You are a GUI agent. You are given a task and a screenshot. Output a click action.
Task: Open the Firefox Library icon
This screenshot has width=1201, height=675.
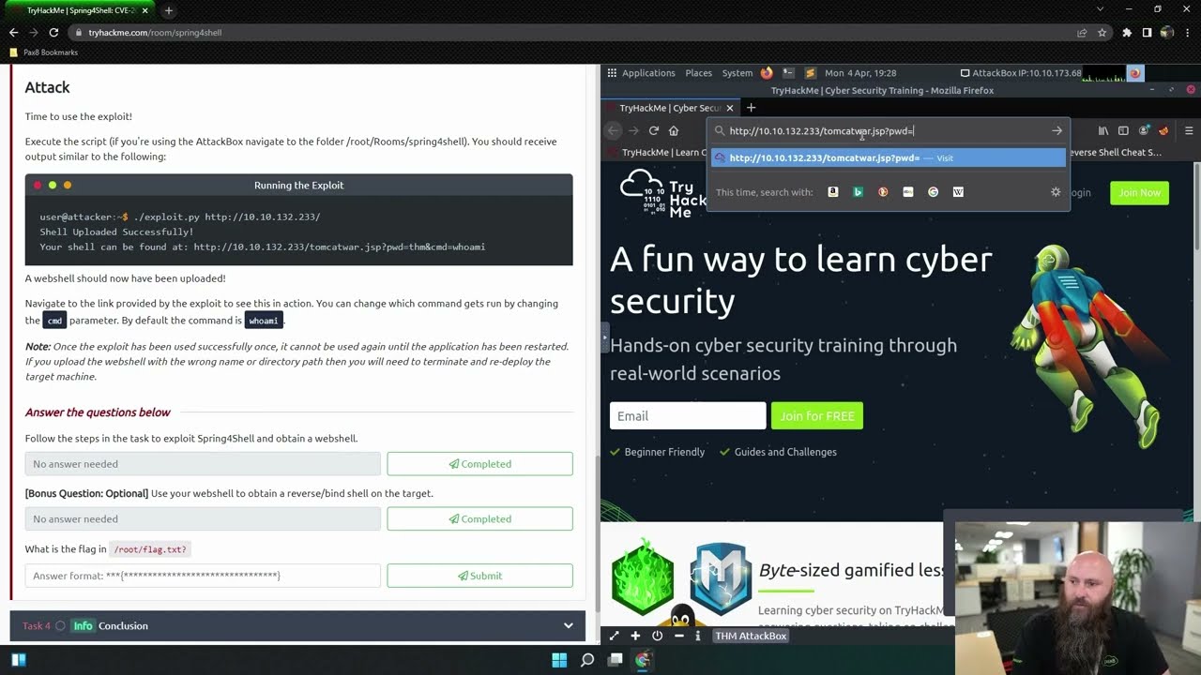click(1103, 130)
